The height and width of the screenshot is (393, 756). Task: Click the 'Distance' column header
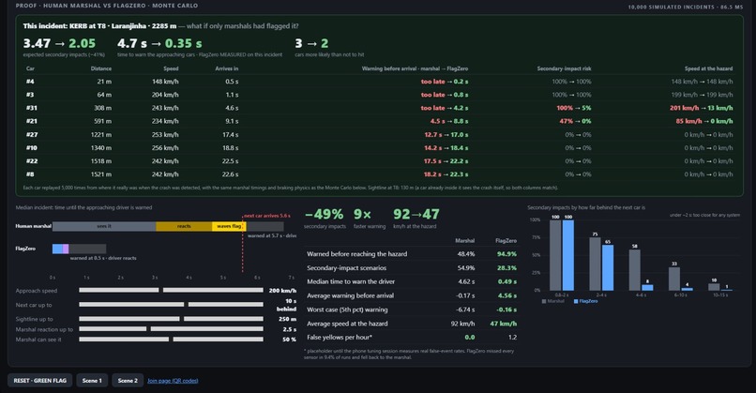(x=100, y=68)
